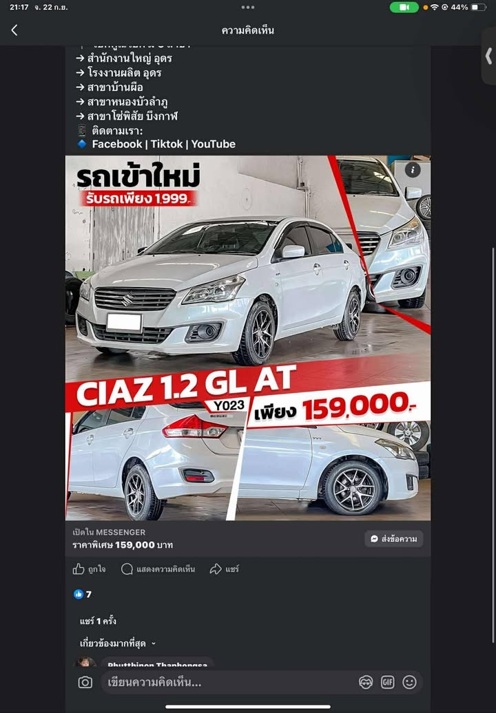Tap the แชร์ share arrow

pos(224,569)
